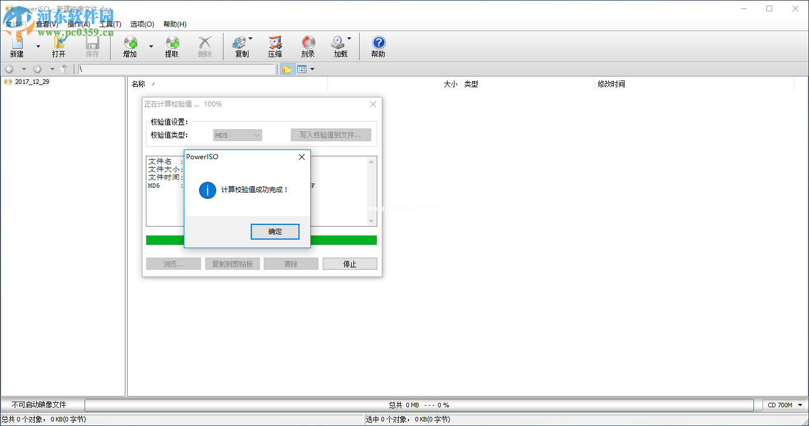
Task: Click the 复制到剪贴板 button
Action: 233,264
